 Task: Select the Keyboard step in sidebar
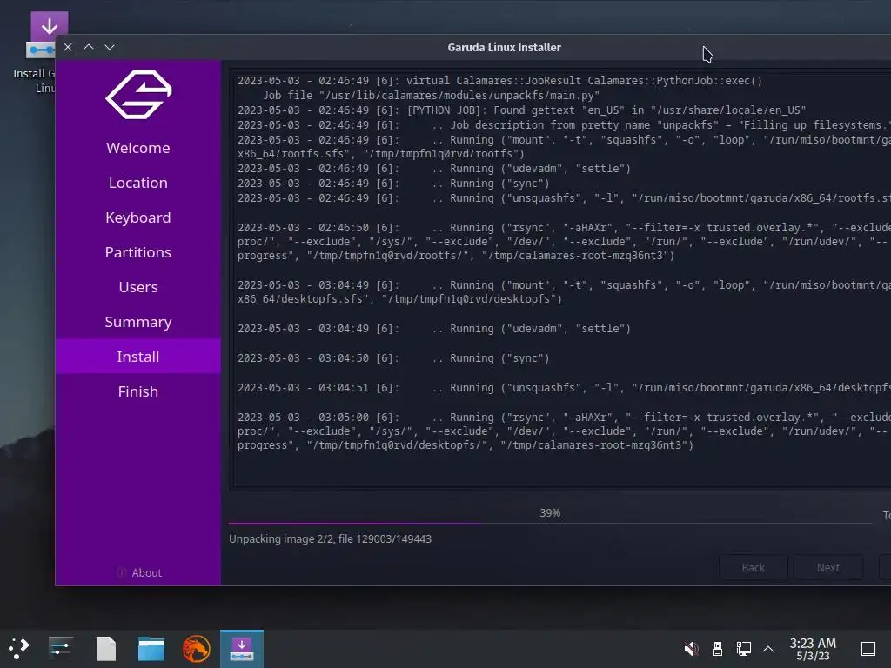pos(138,217)
